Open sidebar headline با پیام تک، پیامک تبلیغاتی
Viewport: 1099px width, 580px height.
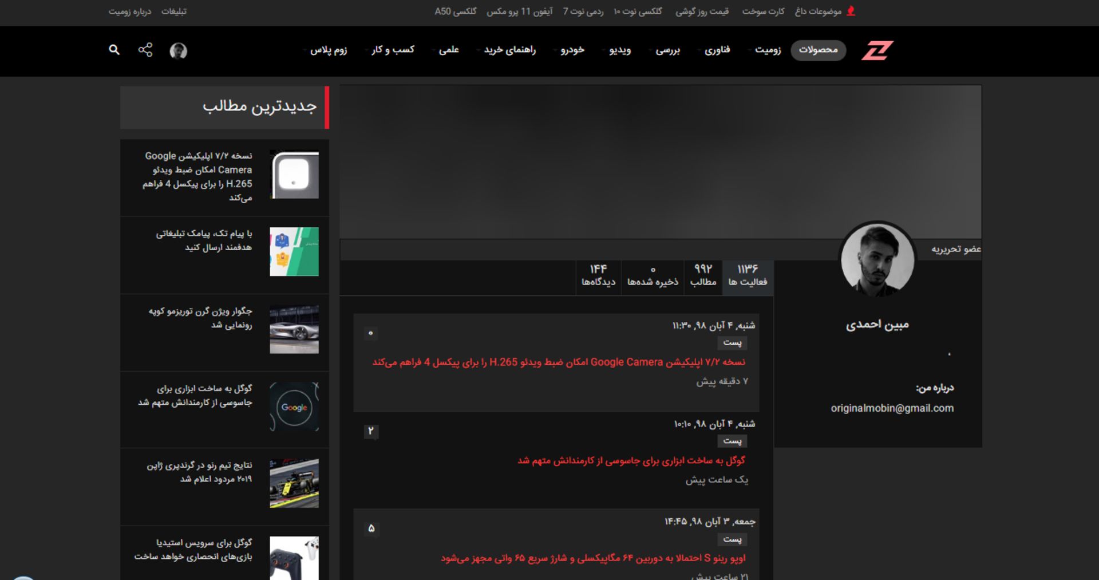click(x=204, y=240)
